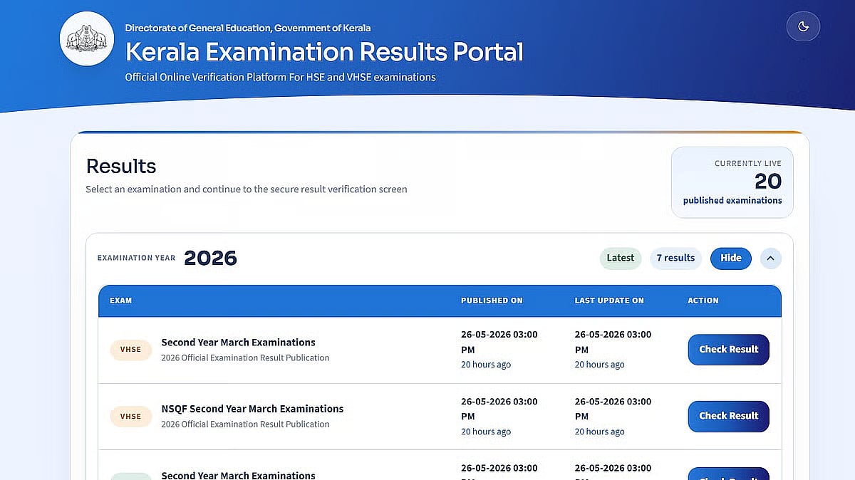Viewport: 855px width, 480px height.
Task: Check Result for VHSE Second Year March Examinations
Action: pyautogui.click(x=728, y=349)
